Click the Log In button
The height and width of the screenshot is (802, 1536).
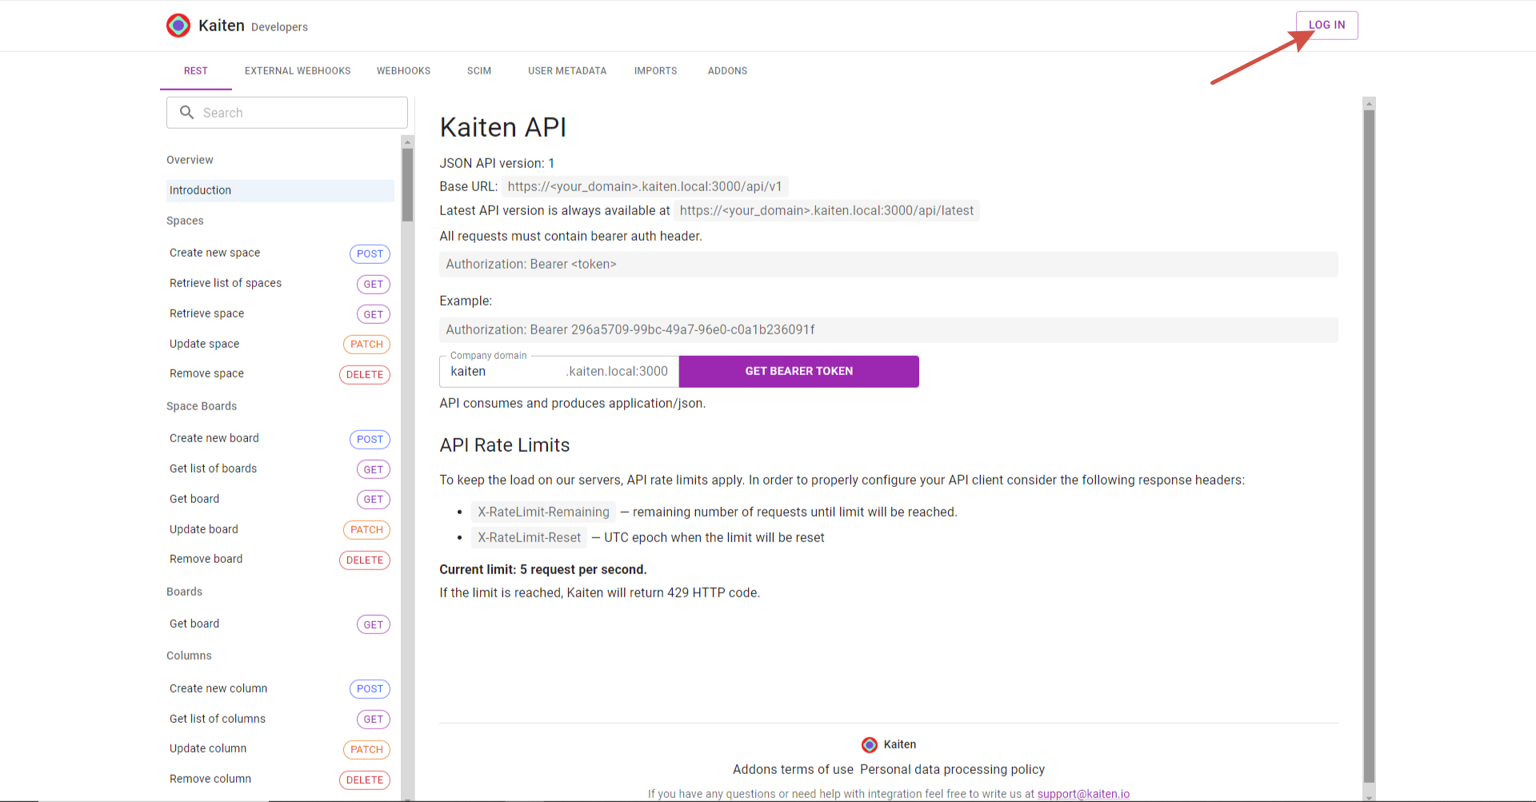1326,26
